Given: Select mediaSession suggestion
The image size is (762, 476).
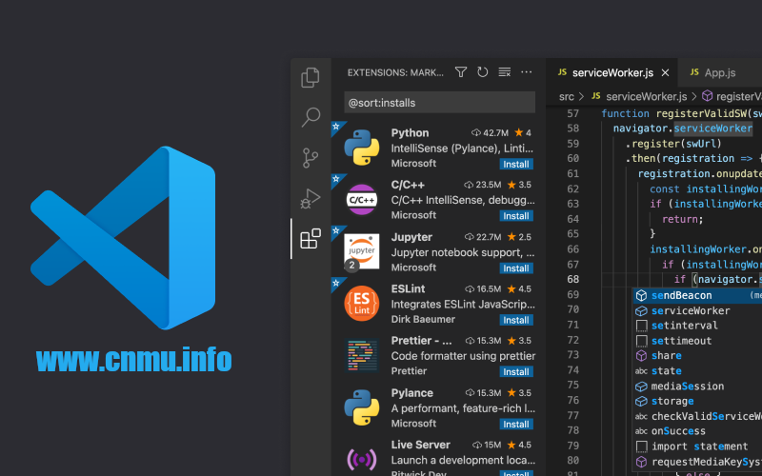Looking at the screenshot, I should click(x=697, y=387).
